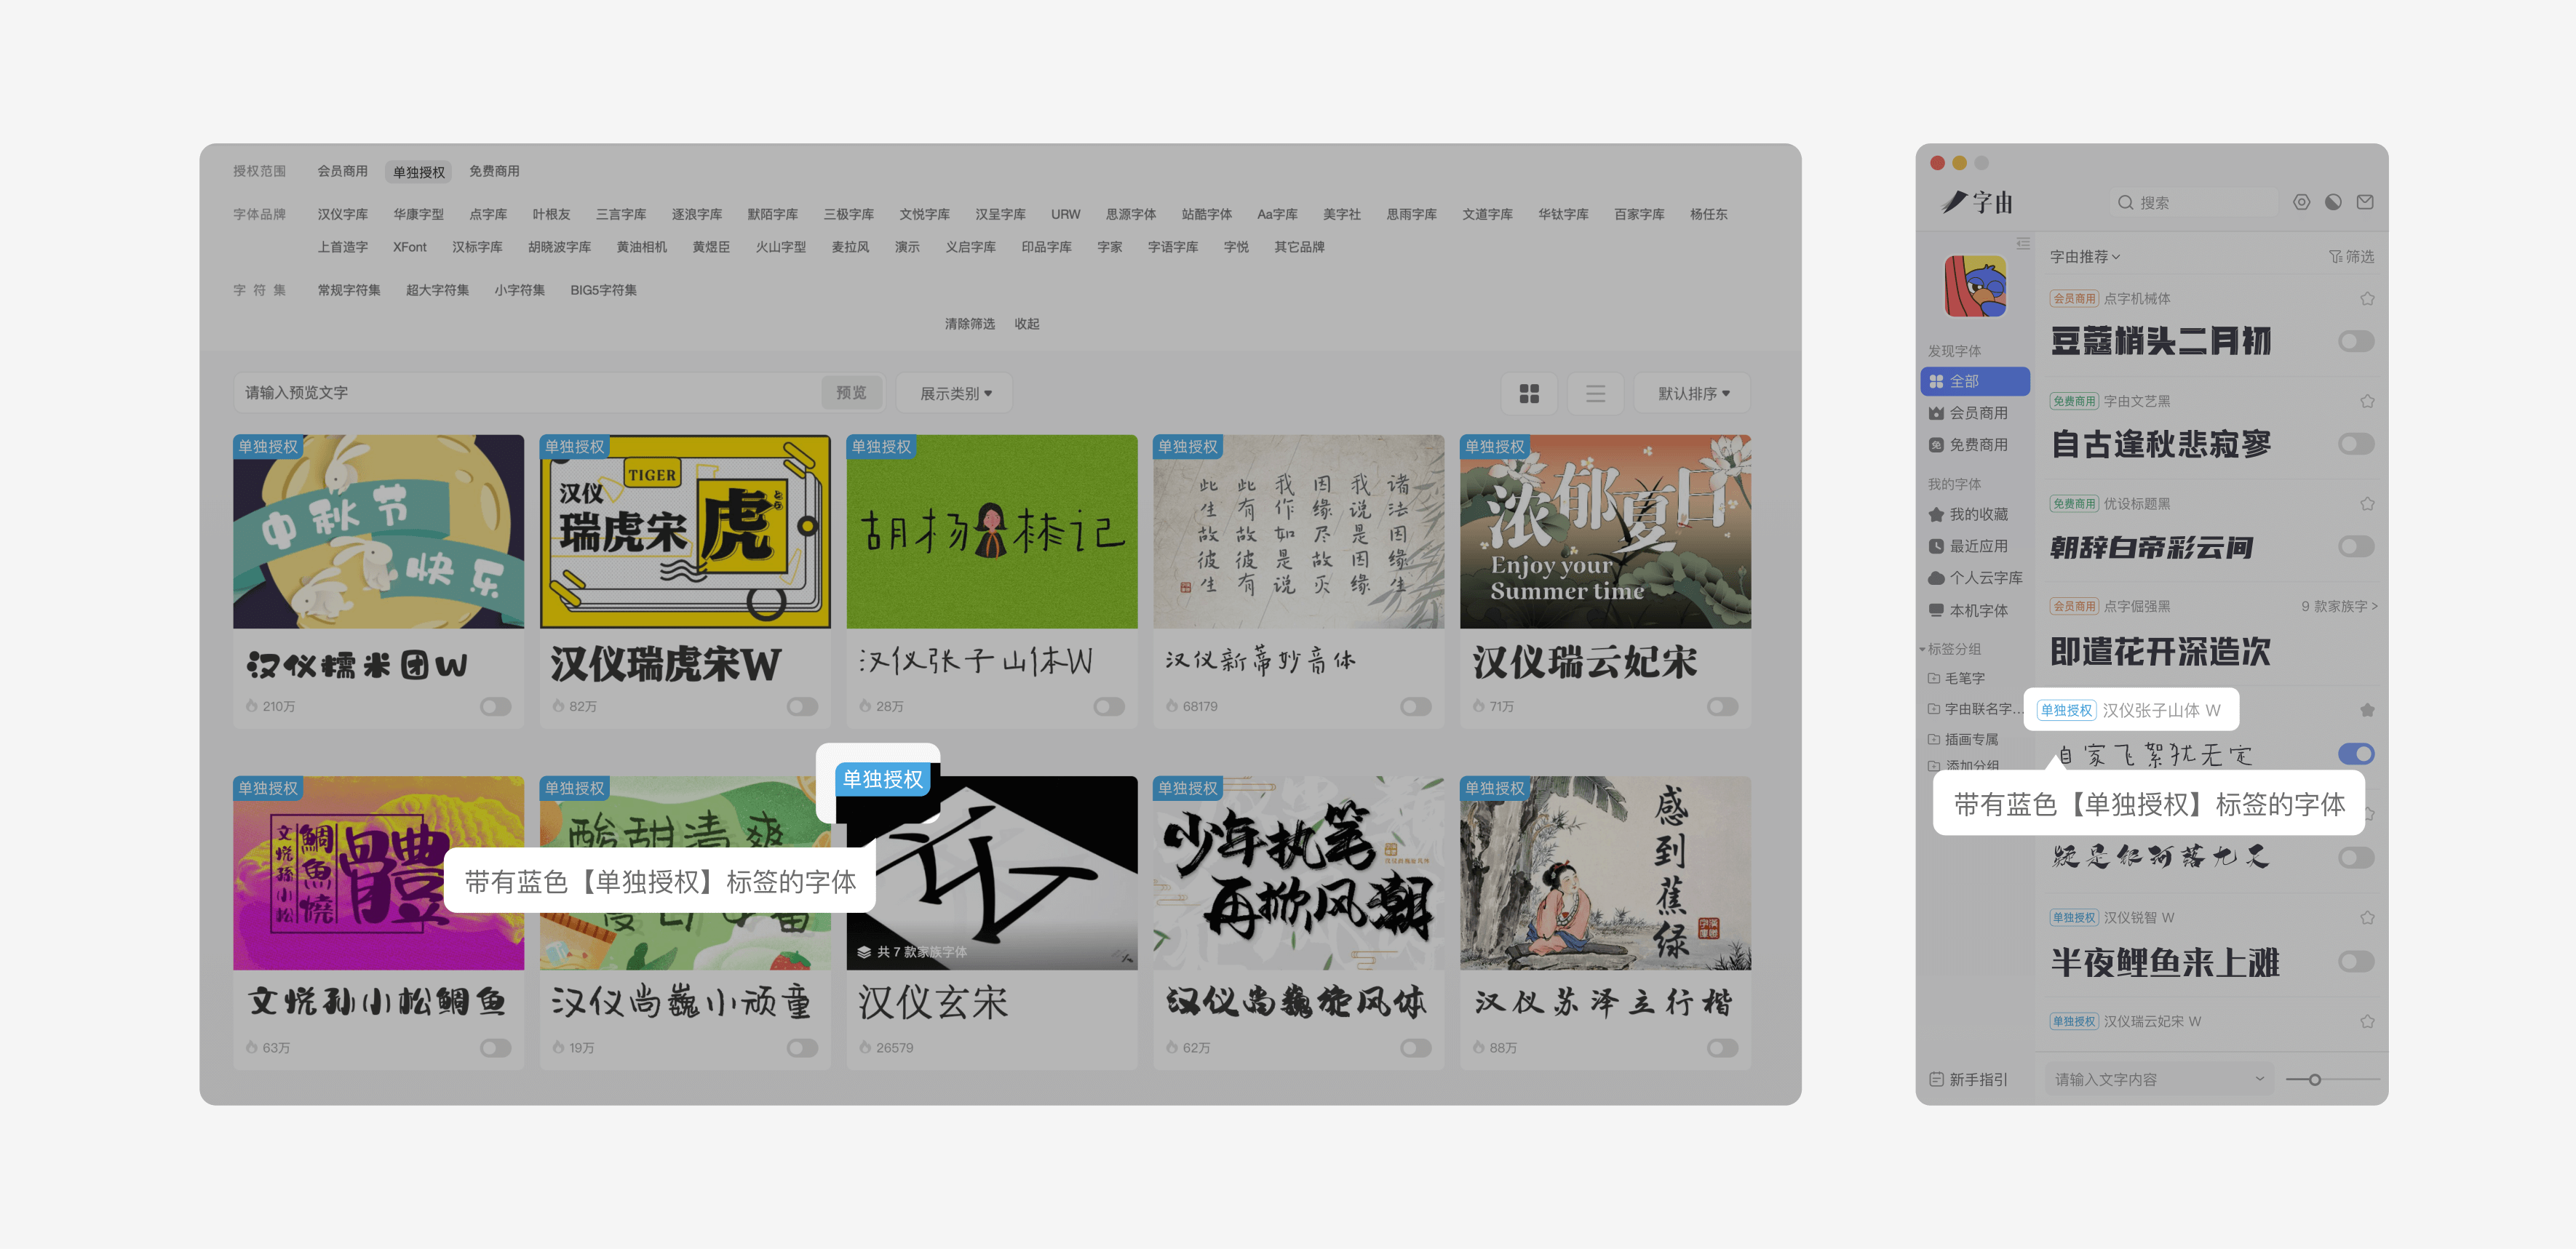Select 会员商用 in web 授权范围 filter
This screenshot has width=2576, height=1249.
(x=343, y=171)
